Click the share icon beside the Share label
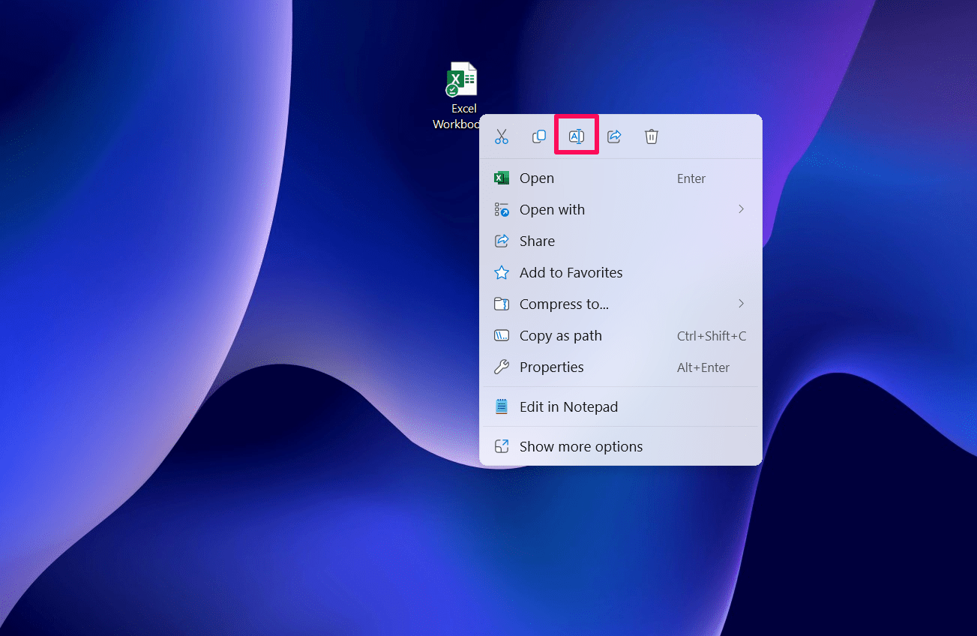The width and height of the screenshot is (977, 636). click(502, 241)
